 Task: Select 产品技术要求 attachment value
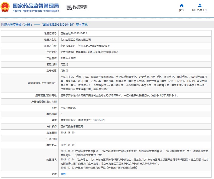click(68, 108)
